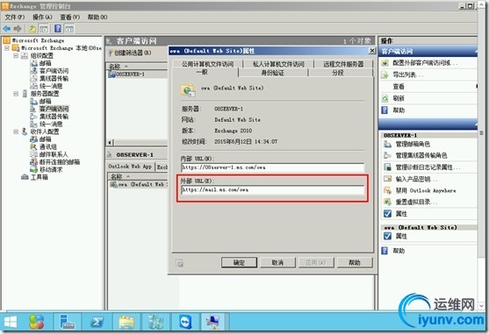Click the Back arrow toolbar icon
This screenshot has height=334, width=489.
click(6, 29)
